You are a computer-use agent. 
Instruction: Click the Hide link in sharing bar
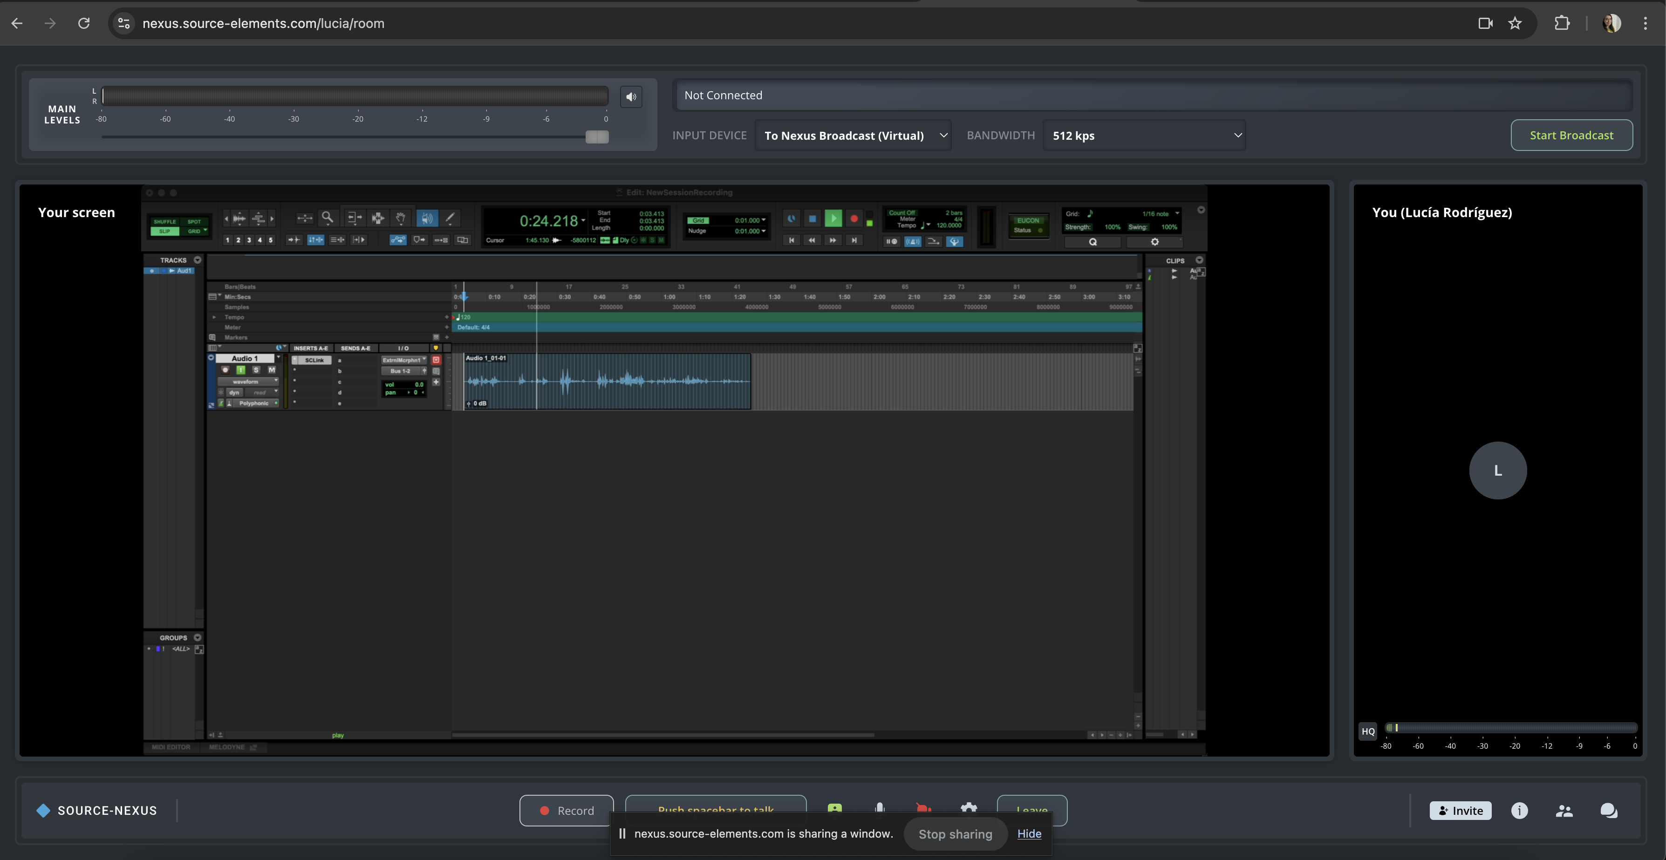(x=1029, y=833)
